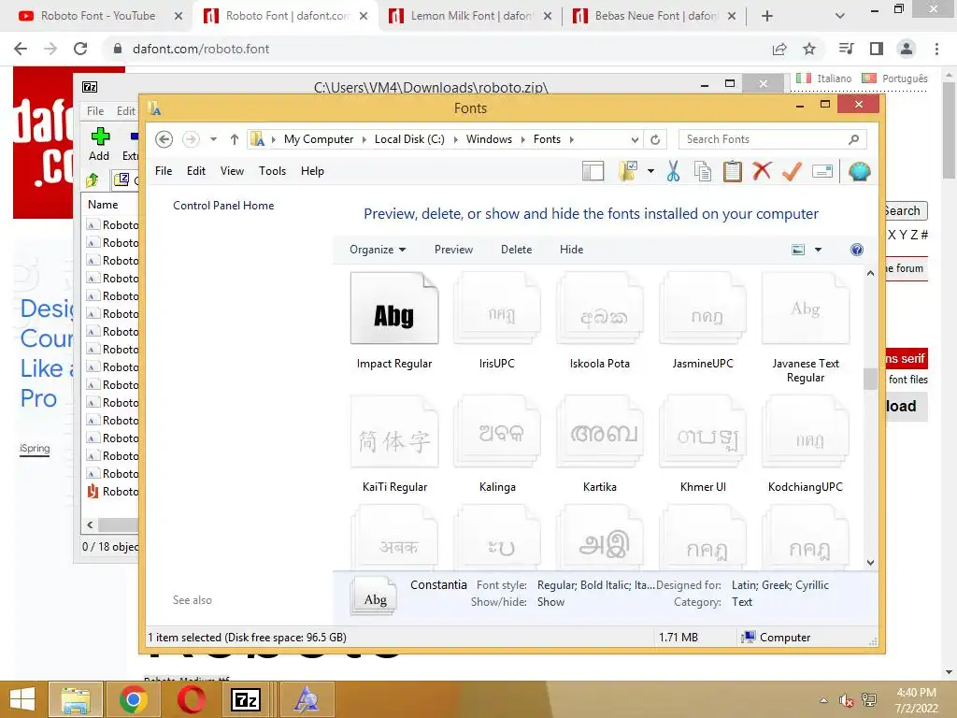Open the File menu in Fonts window
Viewport: 957px width, 718px height.
click(x=164, y=171)
